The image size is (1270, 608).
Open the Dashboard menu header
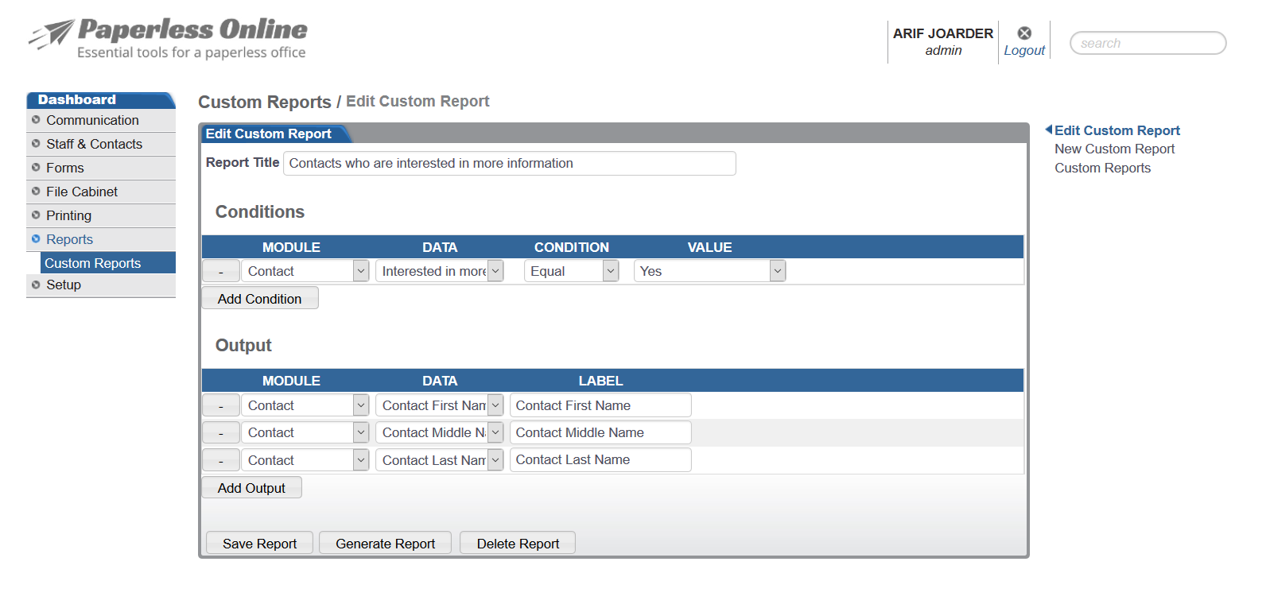(x=101, y=100)
